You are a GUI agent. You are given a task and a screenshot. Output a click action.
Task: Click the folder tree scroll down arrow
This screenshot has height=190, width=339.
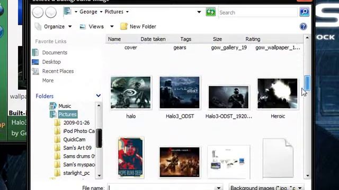[x=99, y=175]
